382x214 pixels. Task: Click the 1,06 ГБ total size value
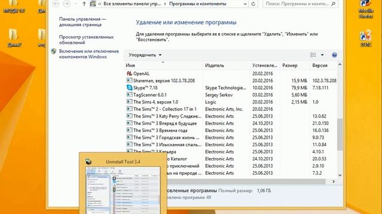point(264,191)
